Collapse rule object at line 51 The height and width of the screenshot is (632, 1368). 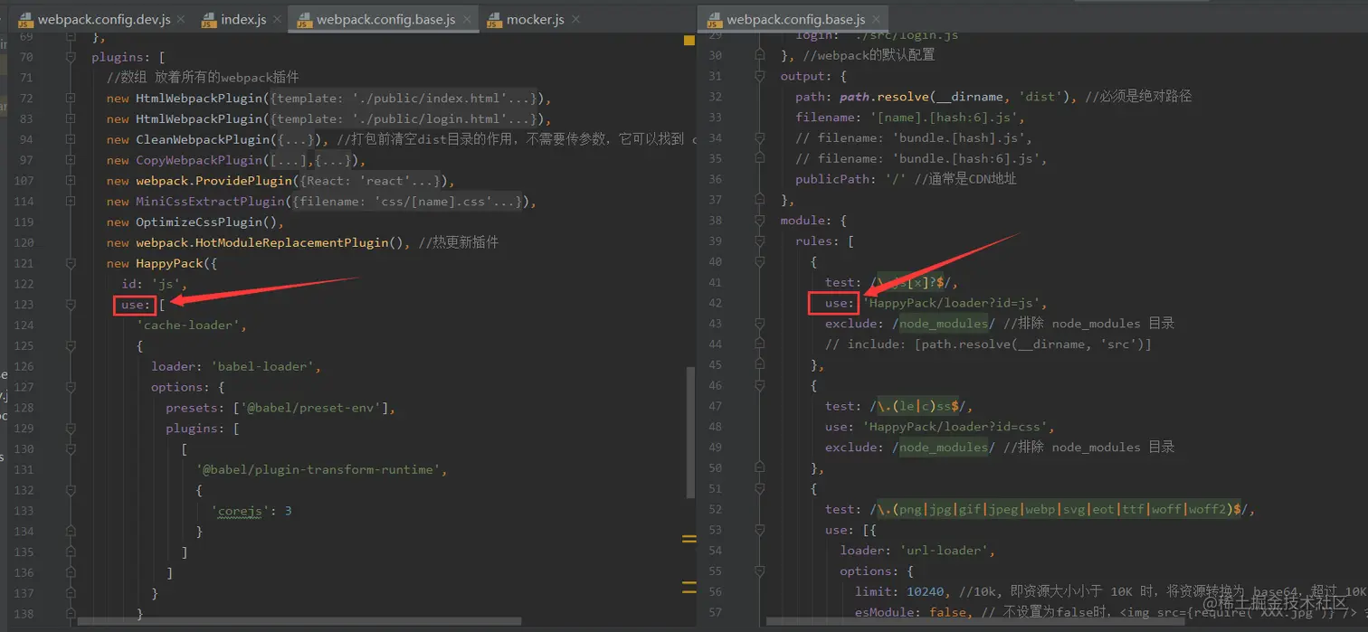coord(759,488)
